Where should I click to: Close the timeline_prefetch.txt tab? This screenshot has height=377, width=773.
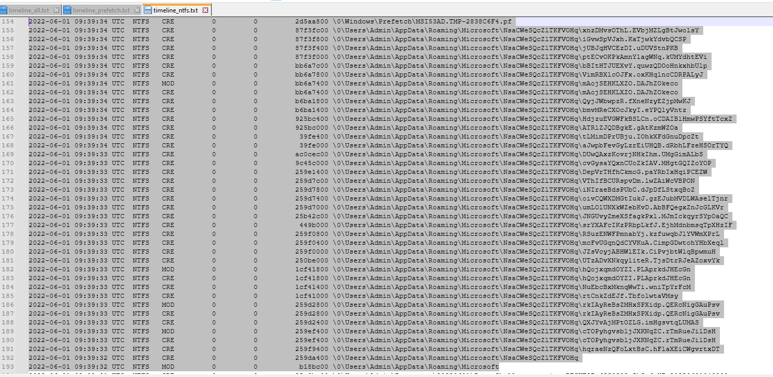click(136, 10)
